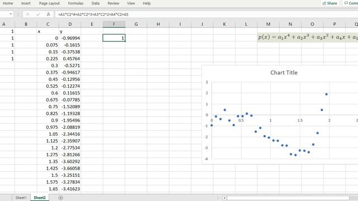Select cell with value -0.37538
The height and width of the screenshot is (201, 358).
pos(70,52)
